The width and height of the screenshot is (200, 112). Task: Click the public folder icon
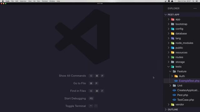172,48
